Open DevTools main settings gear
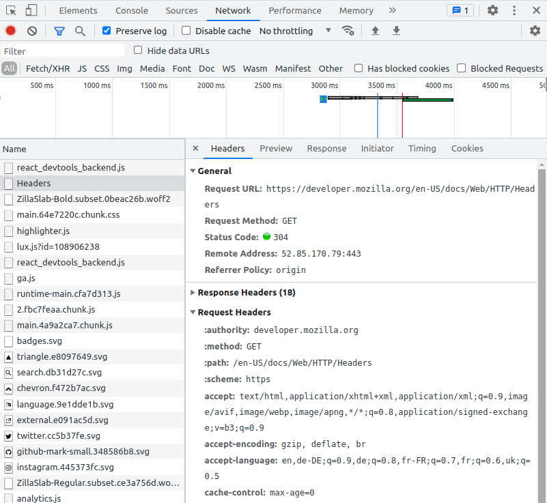 click(492, 10)
